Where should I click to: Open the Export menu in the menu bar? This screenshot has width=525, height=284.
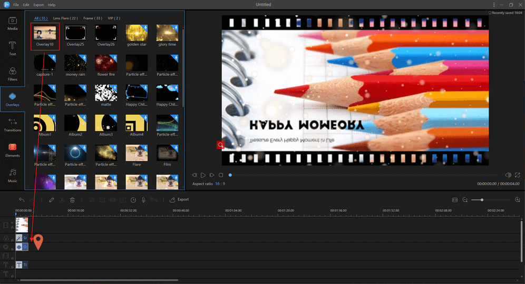(x=38, y=5)
